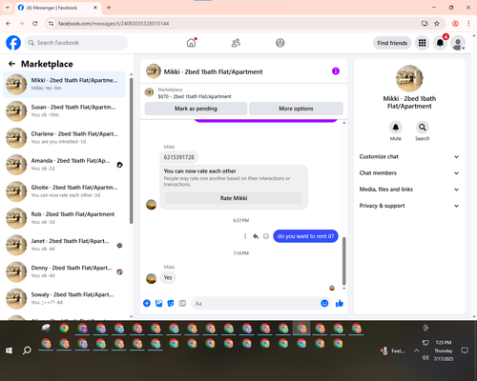View site information icon in address bar
This screenshot has width=477, height=381.
[51, 24]
